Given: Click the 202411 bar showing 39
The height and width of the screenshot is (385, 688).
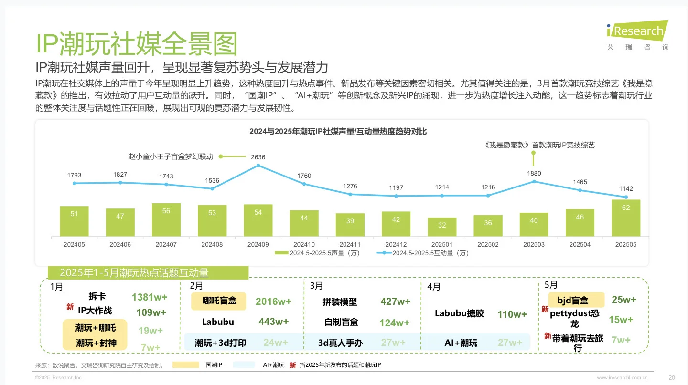Looking at the screenshot, I should coord(350,225).
